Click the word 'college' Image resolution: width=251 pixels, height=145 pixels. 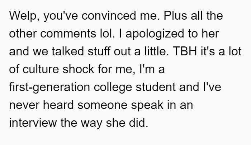coord(113,87)
